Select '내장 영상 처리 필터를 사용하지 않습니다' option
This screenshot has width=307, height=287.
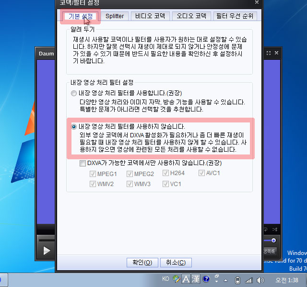tap(73, 127)
